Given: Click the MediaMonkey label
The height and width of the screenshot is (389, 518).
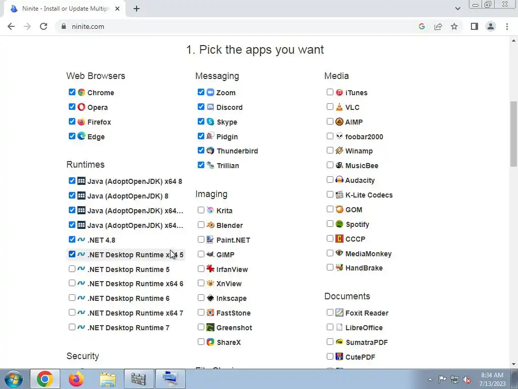Looking at the screenshot, I should (368, 254).
